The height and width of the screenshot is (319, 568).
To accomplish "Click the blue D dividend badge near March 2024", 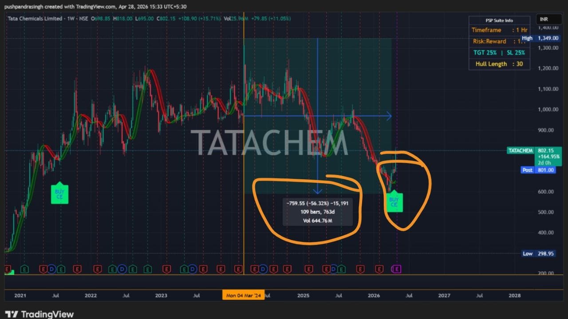I will 262,269.
